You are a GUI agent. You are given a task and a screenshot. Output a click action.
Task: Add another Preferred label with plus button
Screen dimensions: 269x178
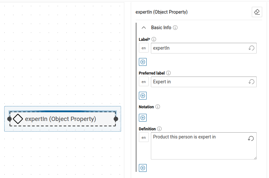143,96
